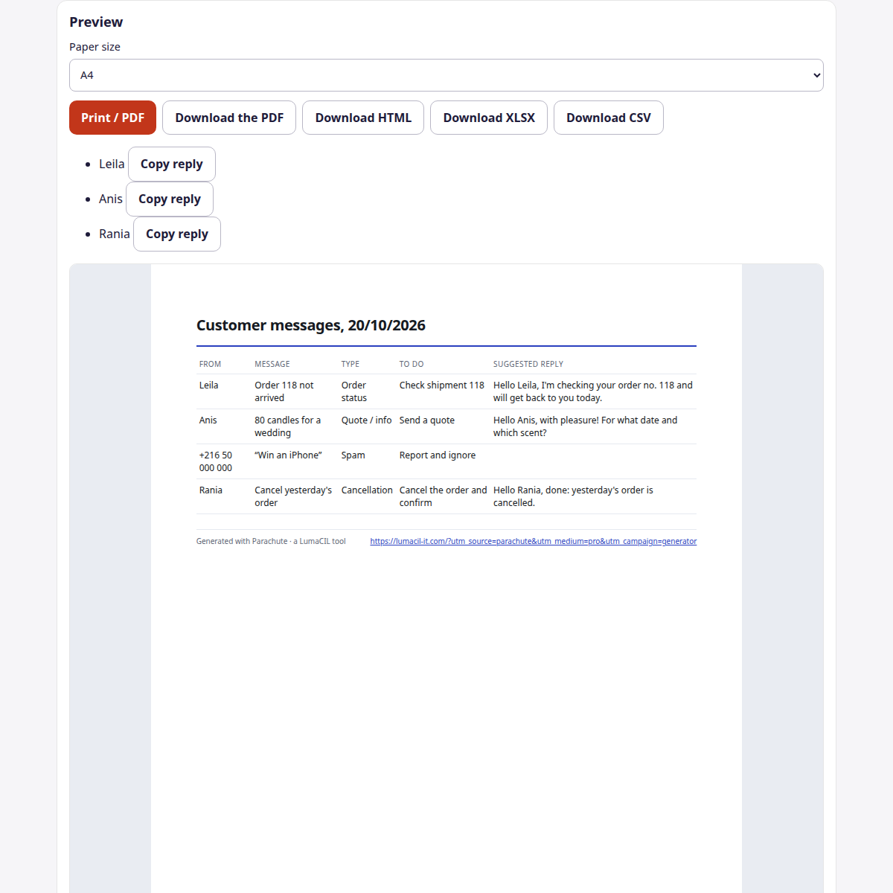Open the Paper size dropdown showing A4
Screen dimensions: 893x893
coord(446,75)
